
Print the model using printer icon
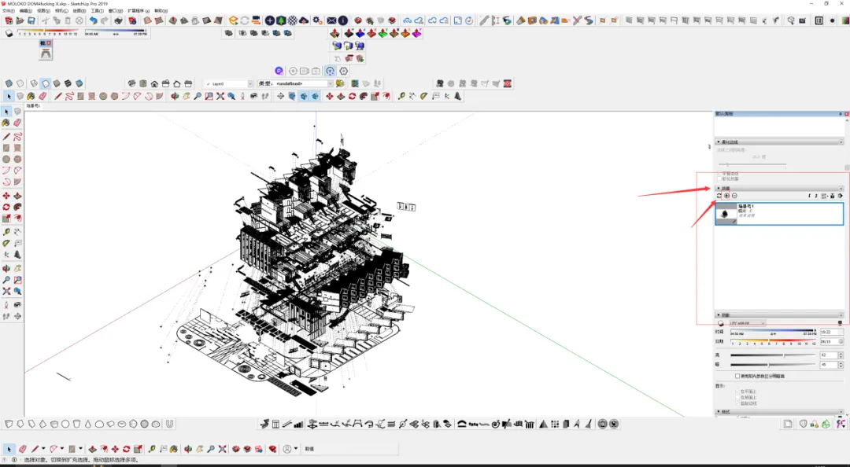pyautogui.click(x=118, y=20)
